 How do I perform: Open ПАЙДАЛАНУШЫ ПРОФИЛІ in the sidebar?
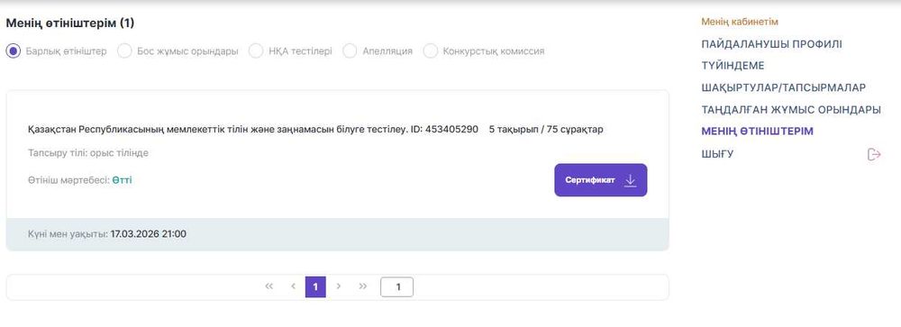pyautogui.click(x=772, y=44)
